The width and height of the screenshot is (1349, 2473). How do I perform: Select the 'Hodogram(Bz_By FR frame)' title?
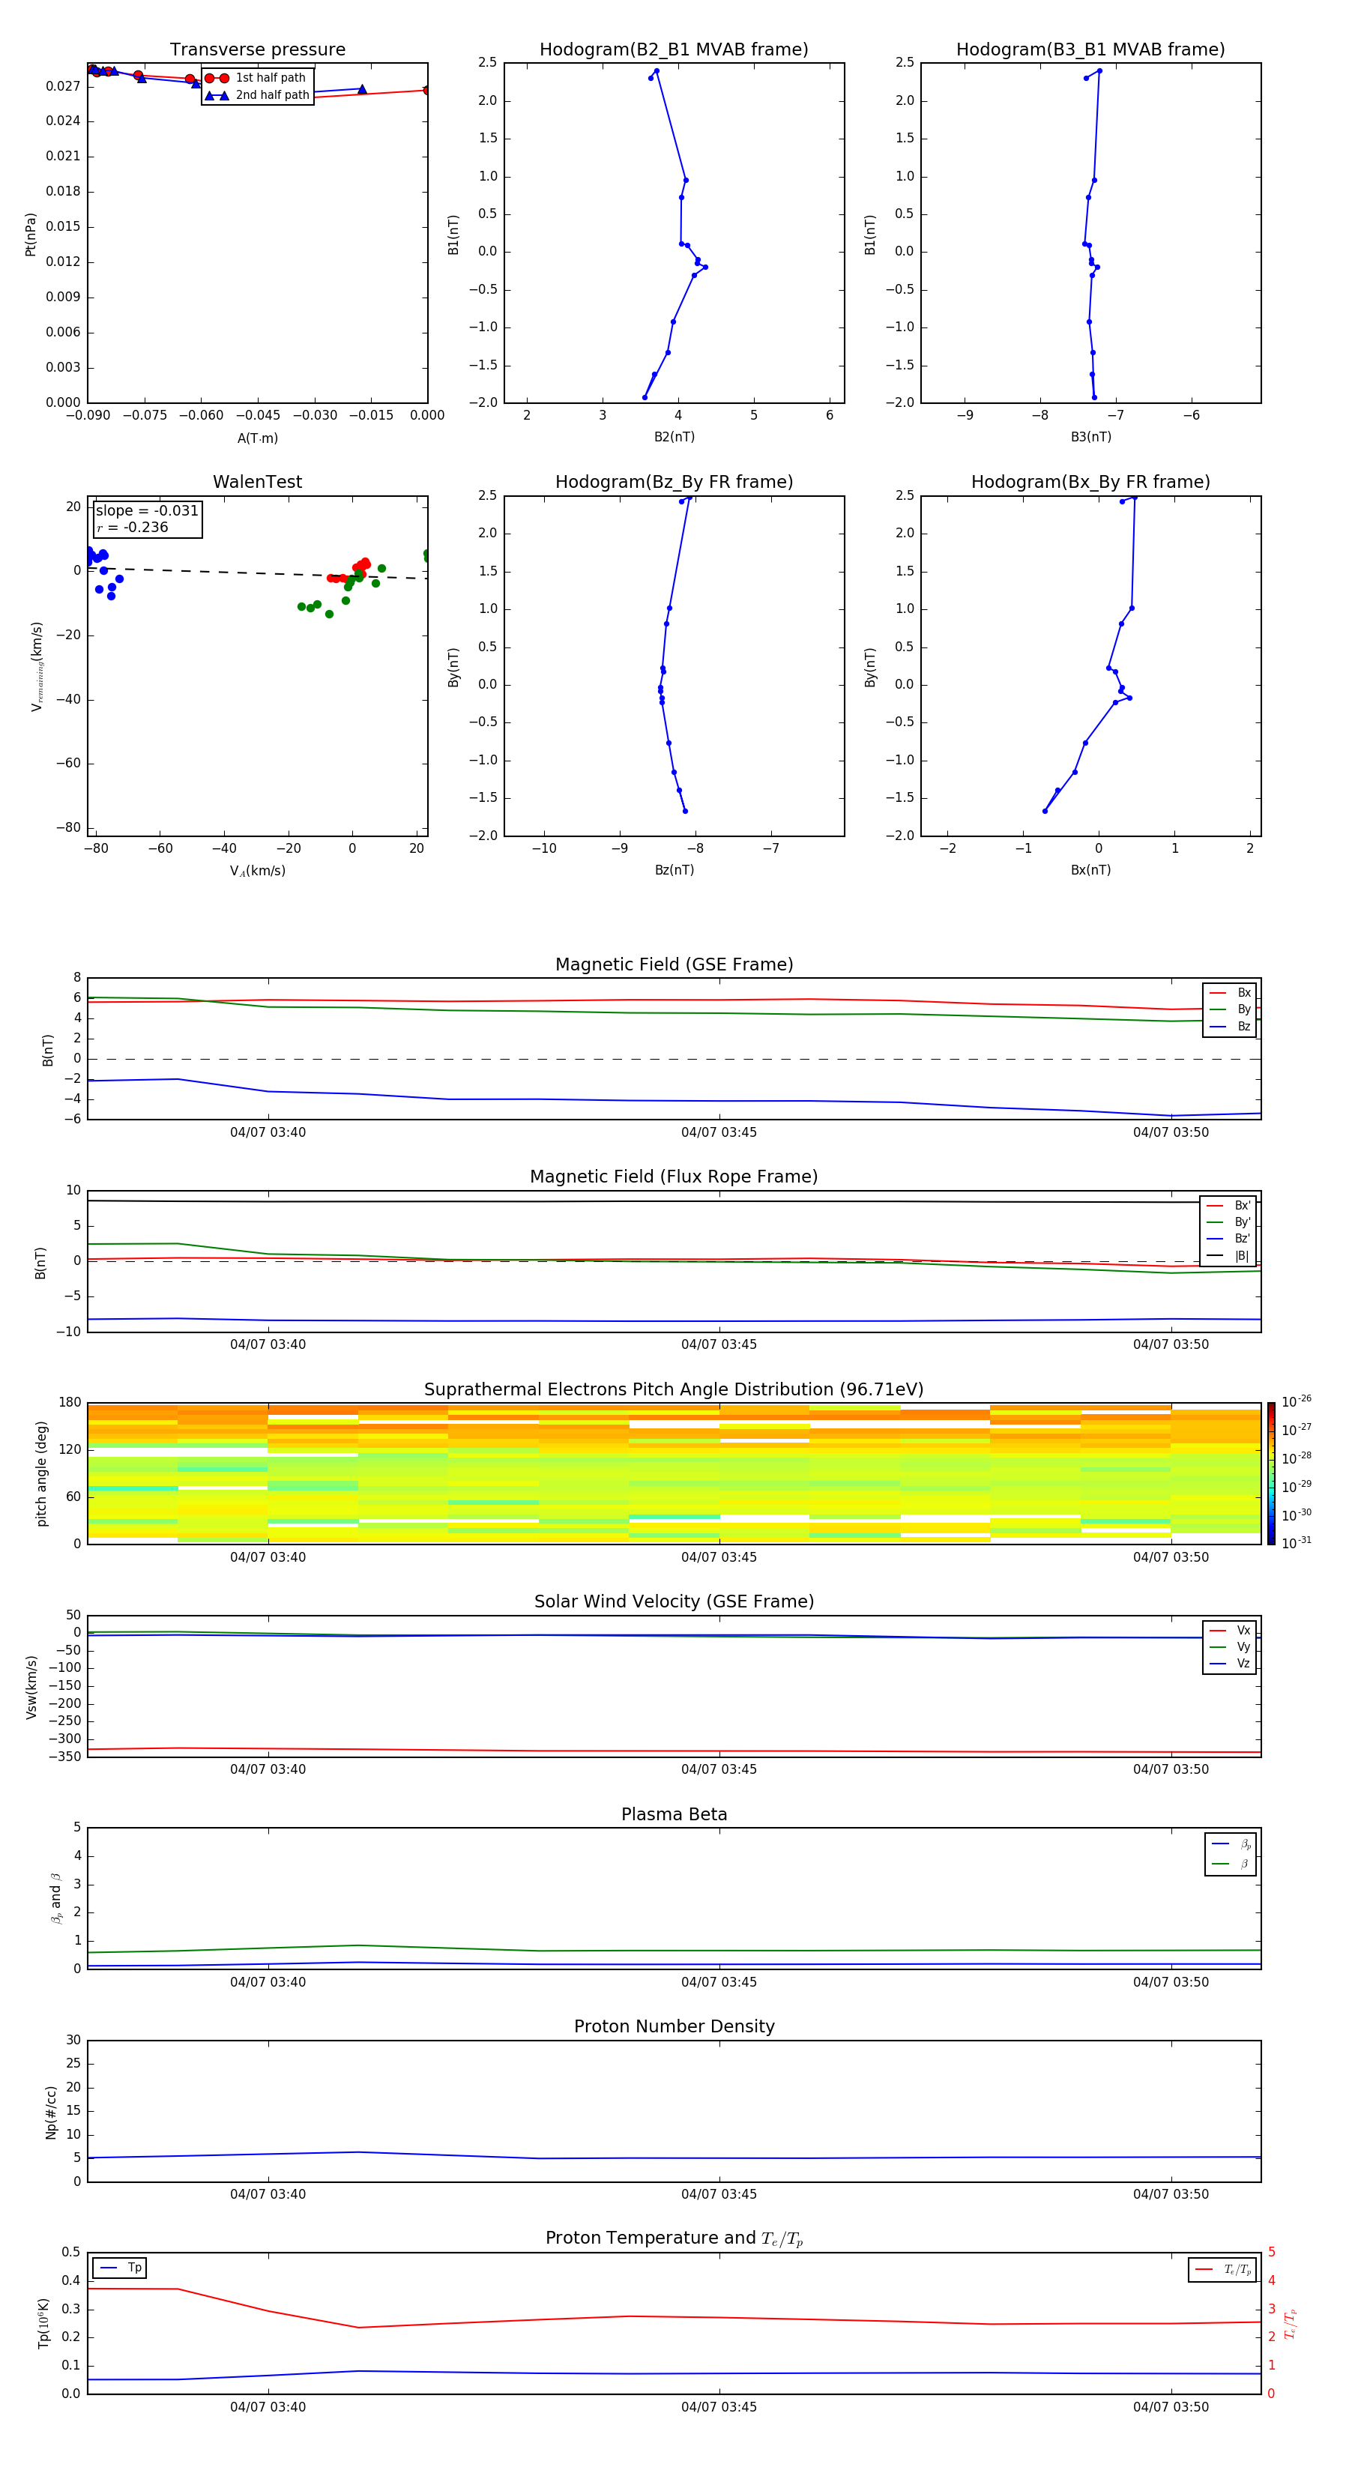point(673,482)
